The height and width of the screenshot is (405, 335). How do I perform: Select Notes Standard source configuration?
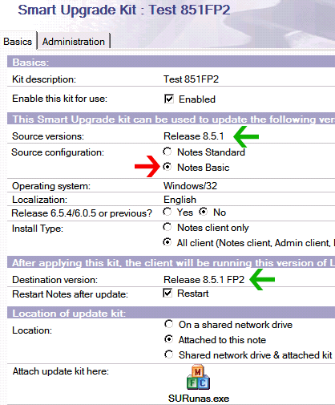(167, 152)
